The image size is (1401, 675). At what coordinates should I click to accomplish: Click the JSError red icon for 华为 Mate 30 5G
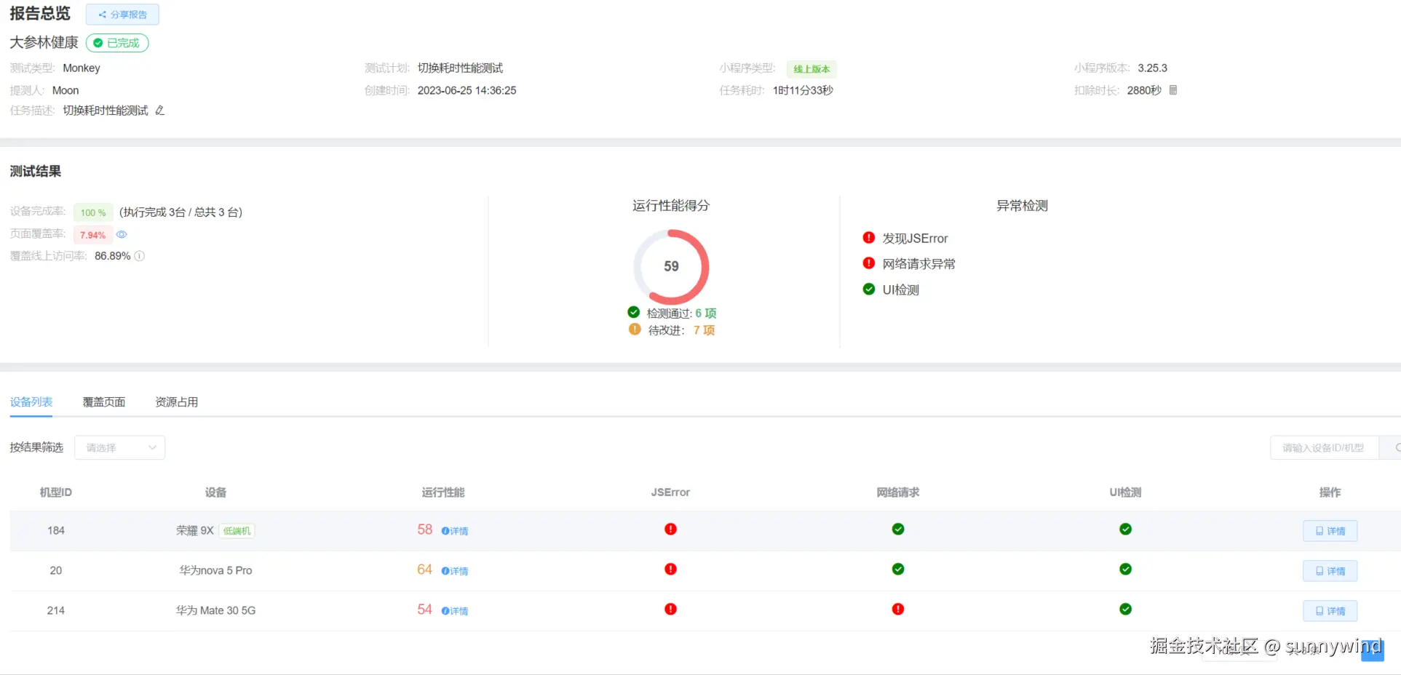670,609
